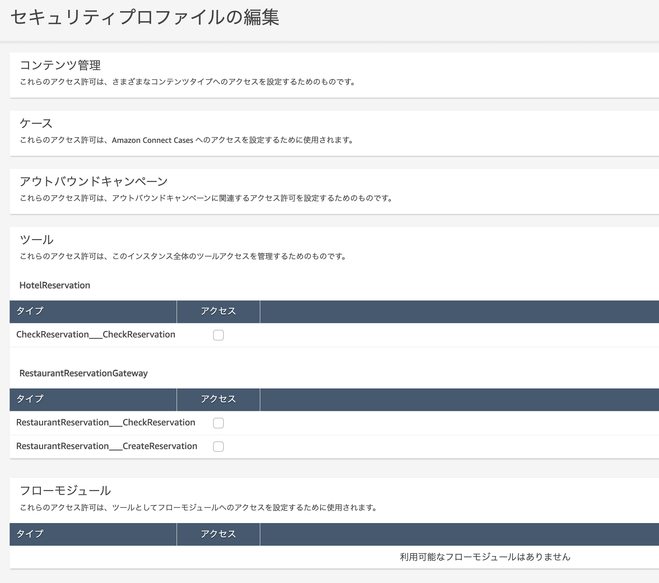The width and height of the screenshot is (659, 583).
Task: Click the 利用可能なフローモジュールはありません message
Action: [x=485, y=557]
